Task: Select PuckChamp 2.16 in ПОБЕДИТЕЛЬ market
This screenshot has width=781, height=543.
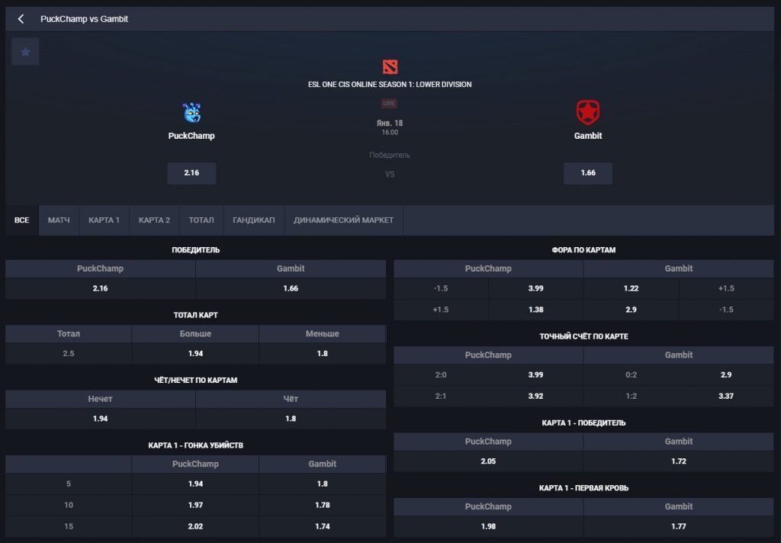Action: coord(100,288)
